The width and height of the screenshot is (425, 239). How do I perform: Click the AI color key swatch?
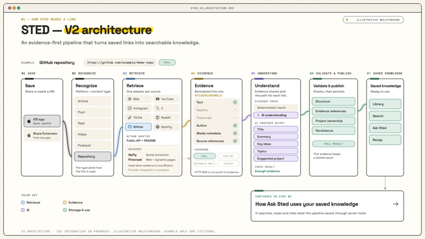[x=23, y=210]
